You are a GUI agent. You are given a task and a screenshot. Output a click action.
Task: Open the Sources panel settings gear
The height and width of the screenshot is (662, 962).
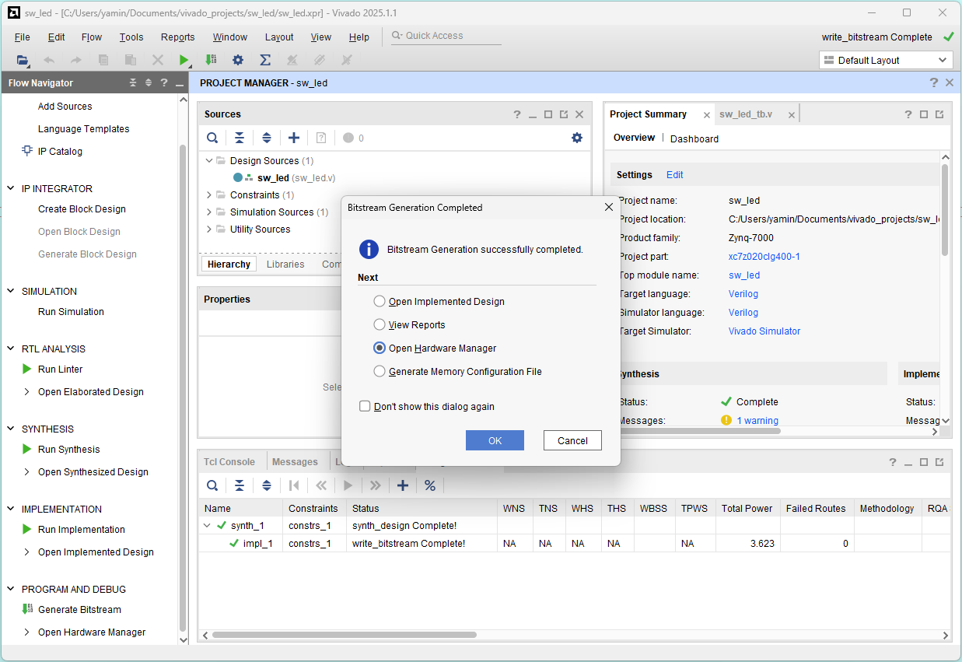tap(576, 138)
